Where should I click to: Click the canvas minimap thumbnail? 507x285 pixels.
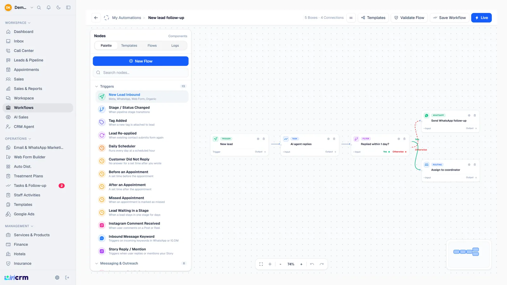click(x=469, y=255)
